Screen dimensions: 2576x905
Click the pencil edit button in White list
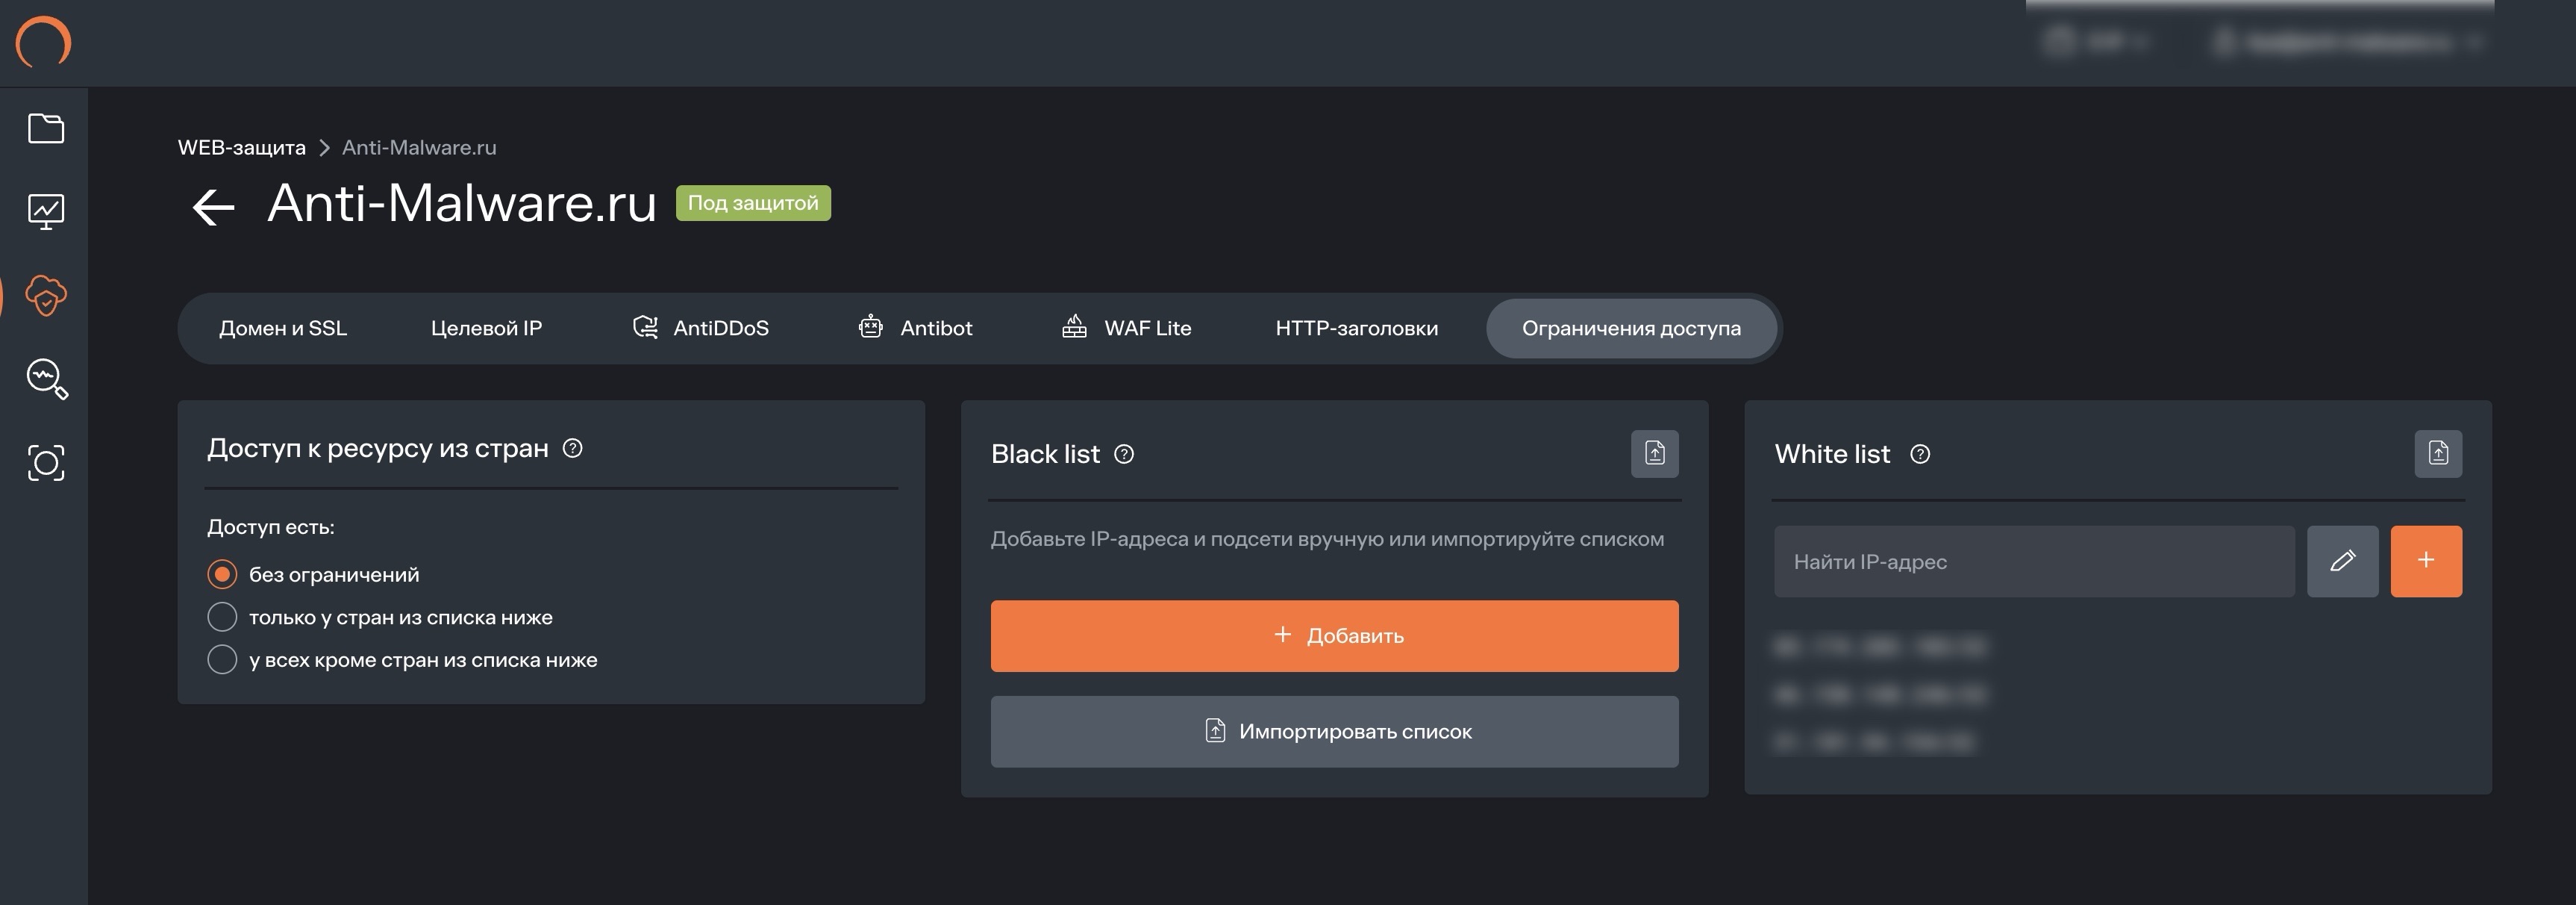click(2341, 561)
